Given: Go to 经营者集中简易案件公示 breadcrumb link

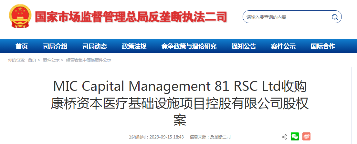Looking at the screenshot, I should click(89, 60).
